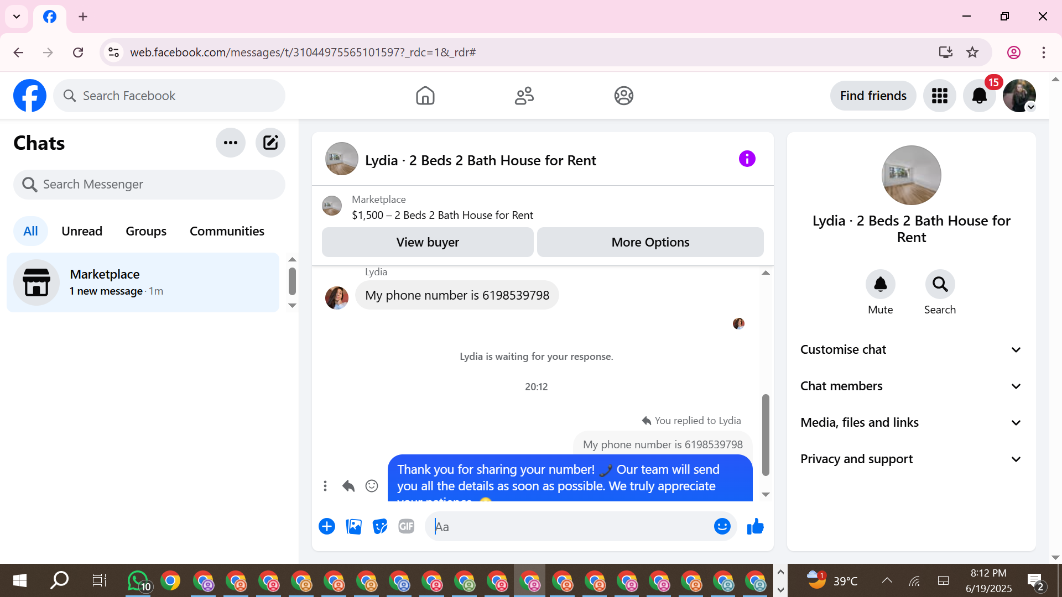Screen dimensions: 1062x597
Task: React to the message with smiley icon
Action: (x=372, y=486)
